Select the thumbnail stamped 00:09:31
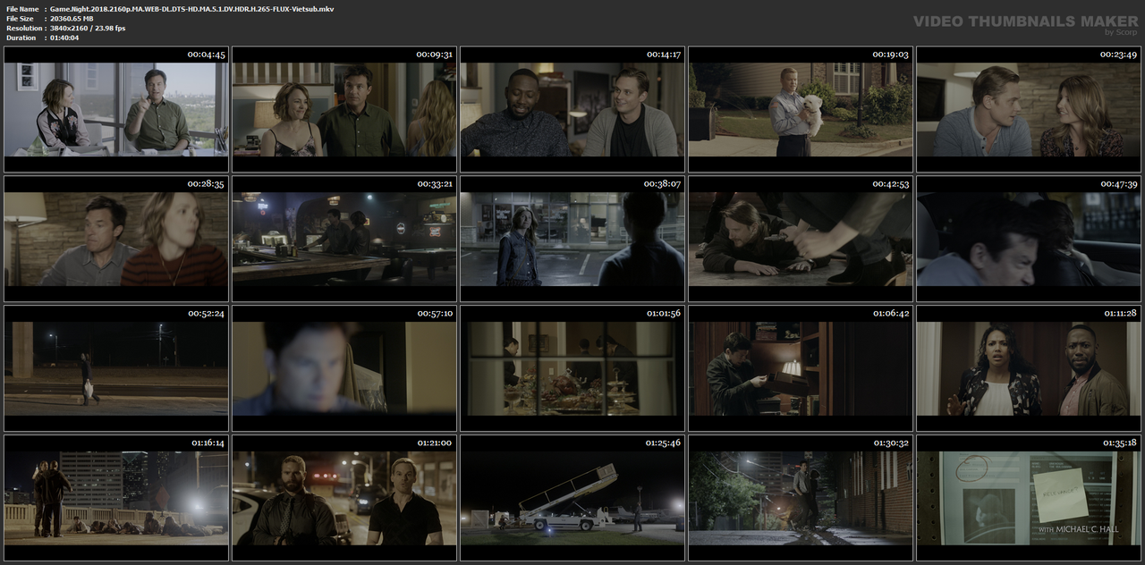The image size is (1145, 565). 344,109
